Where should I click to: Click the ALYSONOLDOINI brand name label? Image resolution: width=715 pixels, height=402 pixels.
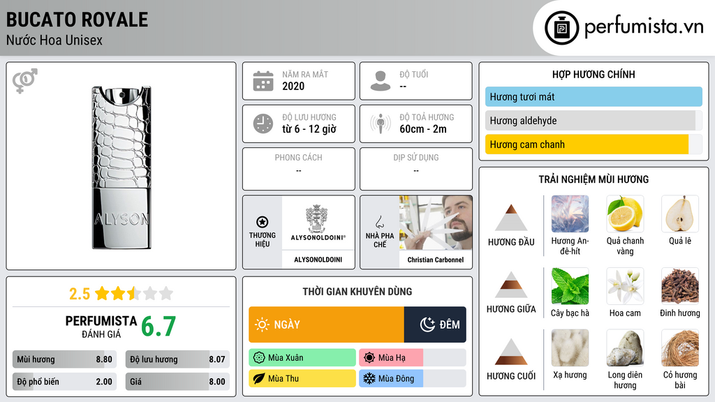(318, 260)
